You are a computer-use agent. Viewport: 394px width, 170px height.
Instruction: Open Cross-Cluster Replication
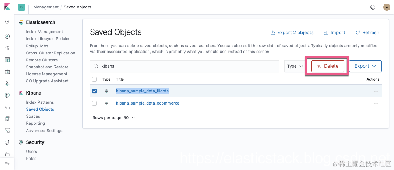pos(50,53)
